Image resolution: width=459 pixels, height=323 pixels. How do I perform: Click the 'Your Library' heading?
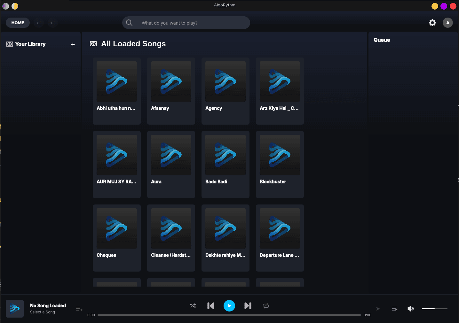coord(30,44)
